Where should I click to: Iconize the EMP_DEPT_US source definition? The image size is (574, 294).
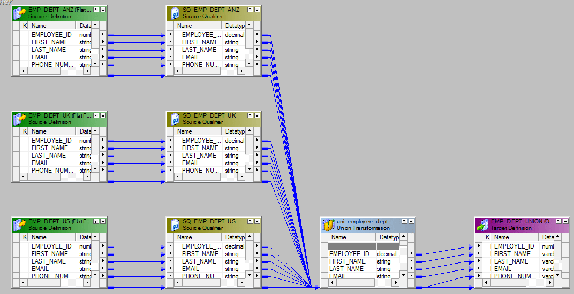(103, 222)
